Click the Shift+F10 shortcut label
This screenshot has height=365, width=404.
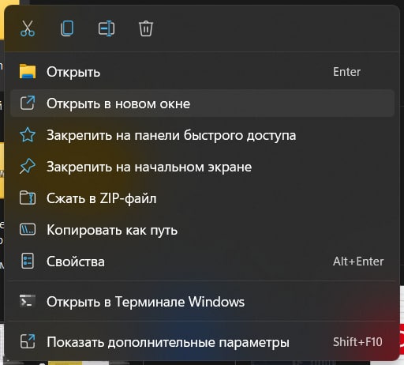[357, 342]
